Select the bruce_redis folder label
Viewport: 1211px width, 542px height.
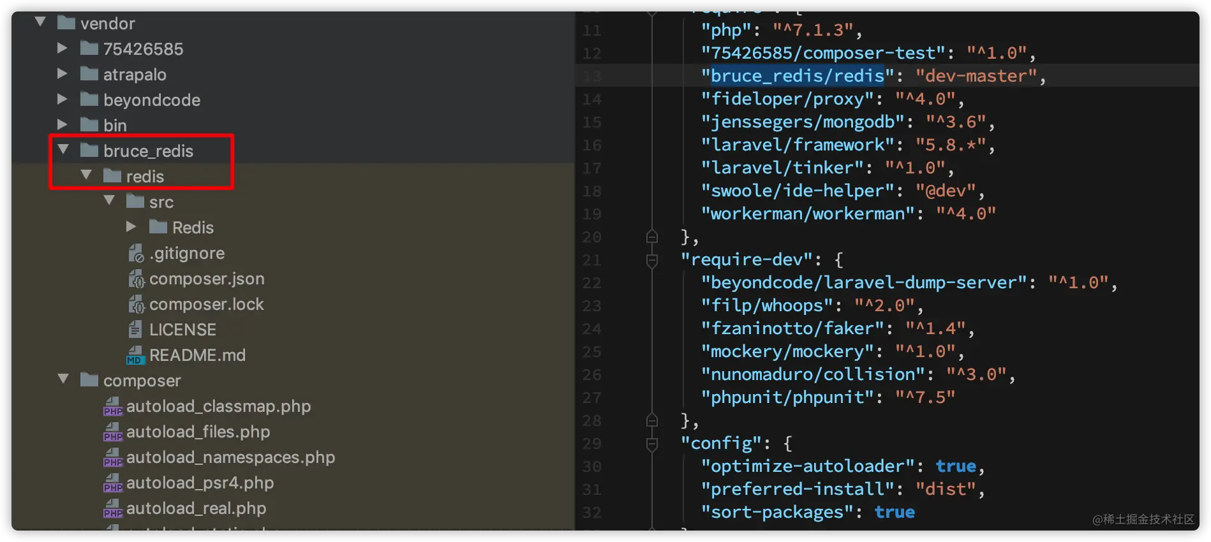click(x=148, y=151)
